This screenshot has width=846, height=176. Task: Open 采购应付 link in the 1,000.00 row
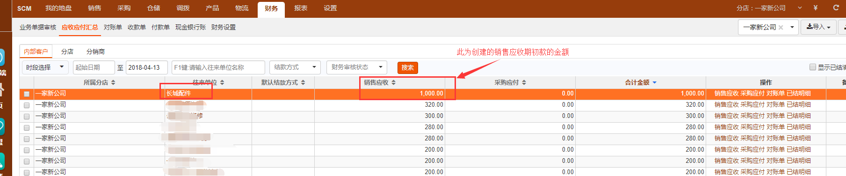[x=752, y=94]
